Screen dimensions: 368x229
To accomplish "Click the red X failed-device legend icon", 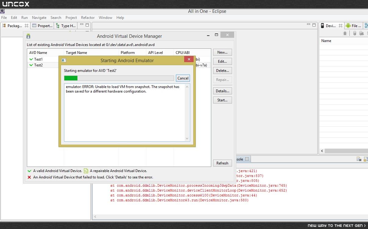I will click(29, 177).
